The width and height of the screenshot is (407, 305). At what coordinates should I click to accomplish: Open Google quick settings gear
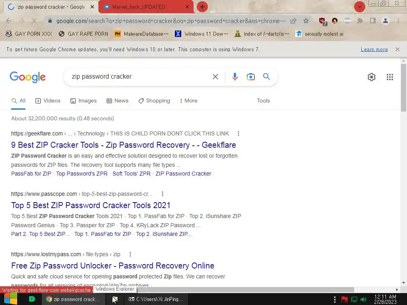pos(372,77)
